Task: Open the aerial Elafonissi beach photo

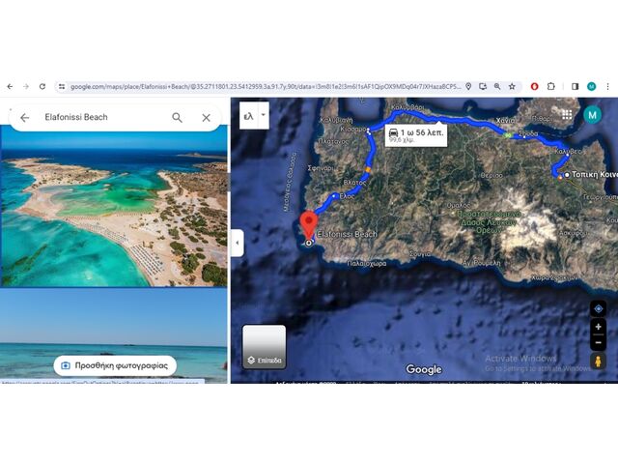Action: pyautogui.click(x=114, y=206)
